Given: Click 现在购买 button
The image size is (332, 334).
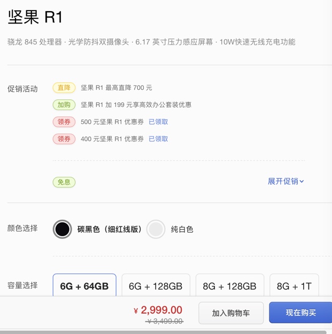Looking at the screenshot, I should 300,313.
